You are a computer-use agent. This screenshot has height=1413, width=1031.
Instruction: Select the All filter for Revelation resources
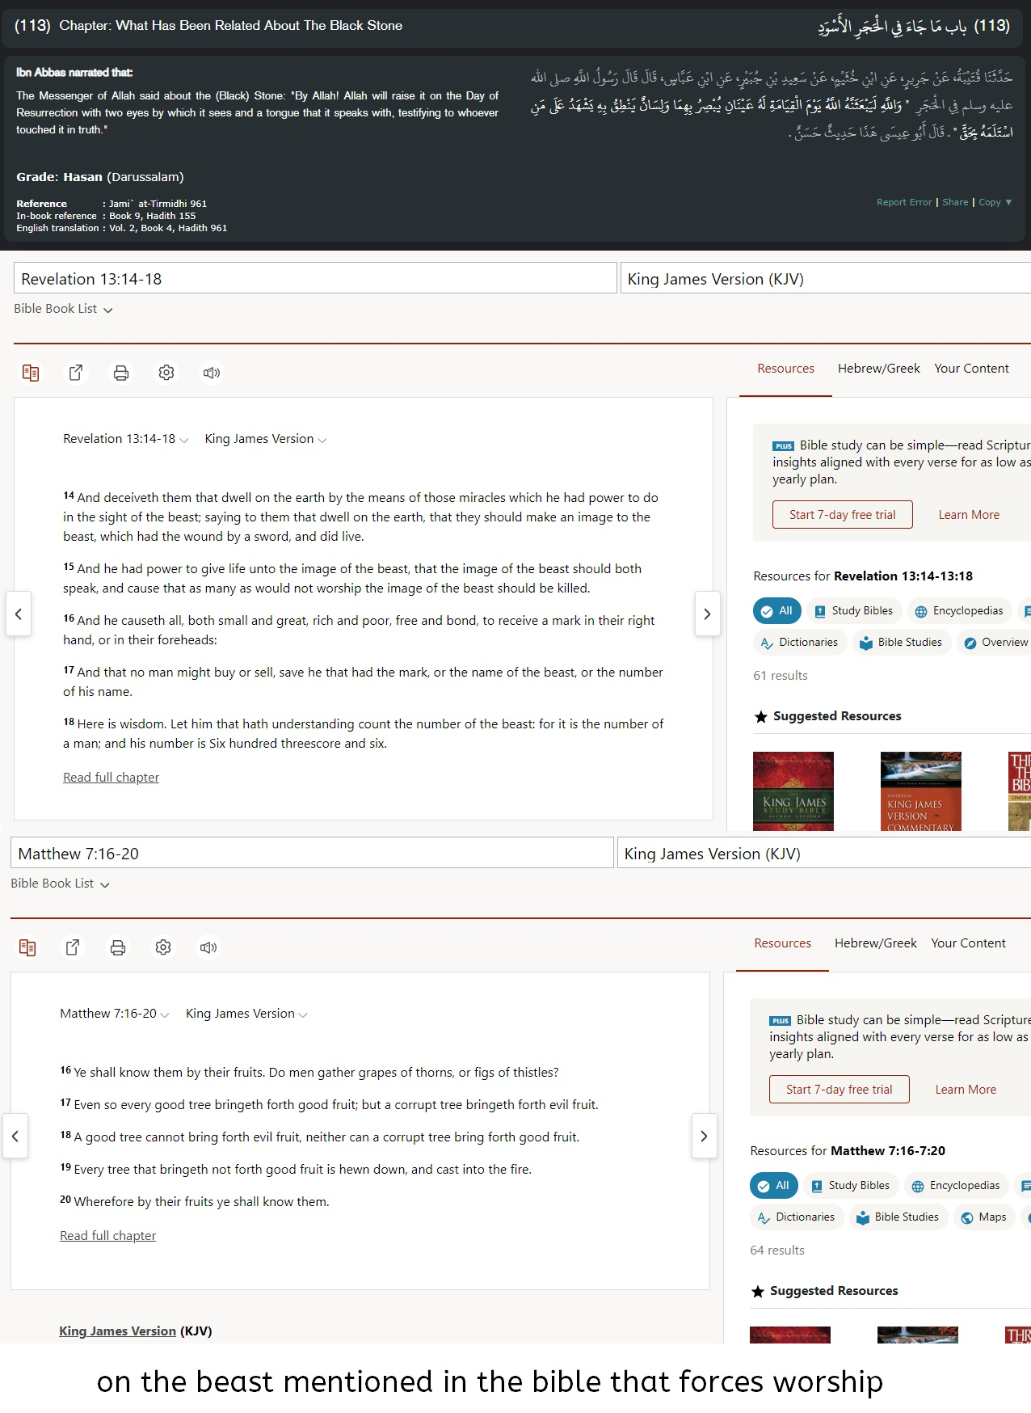tap(776, 611)
